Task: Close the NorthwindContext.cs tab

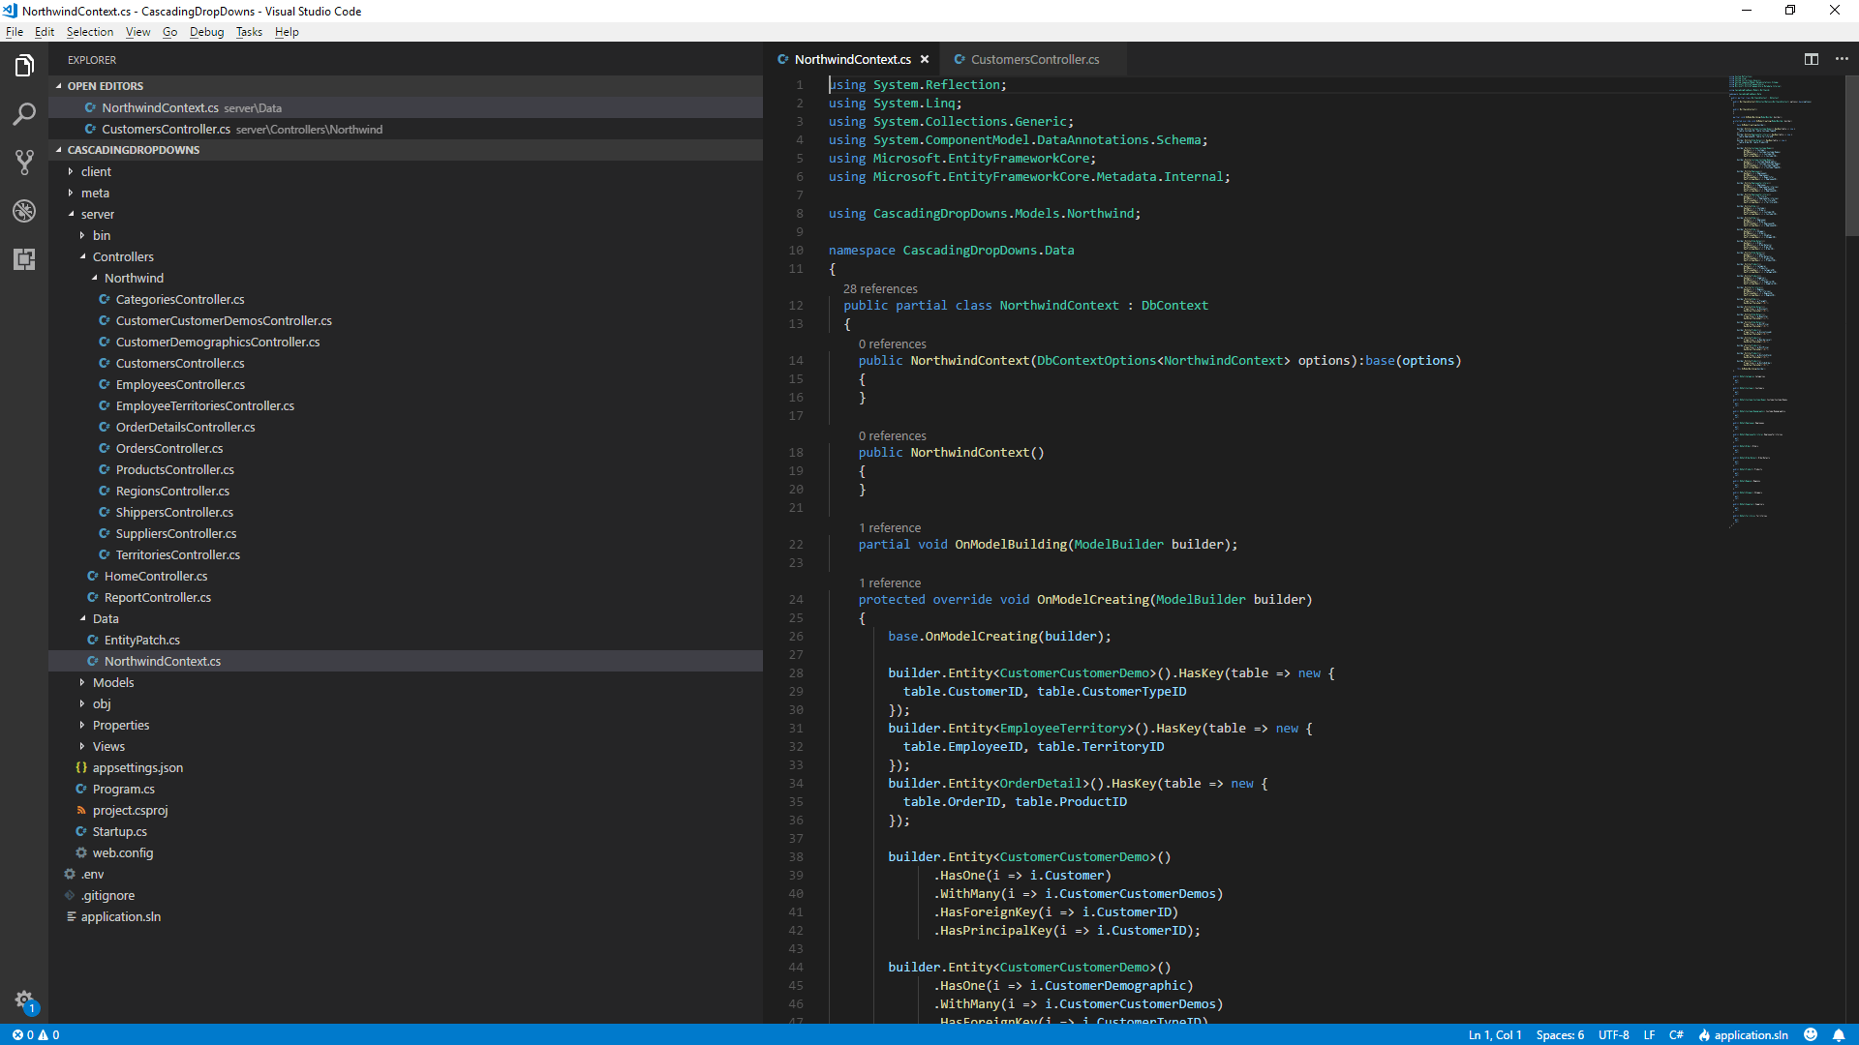Action: (x=925, y=59)
